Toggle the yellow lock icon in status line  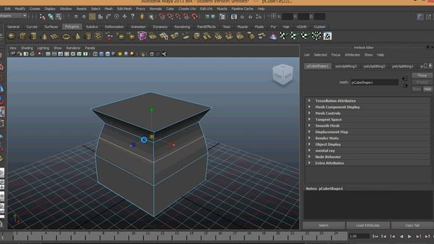142,16
